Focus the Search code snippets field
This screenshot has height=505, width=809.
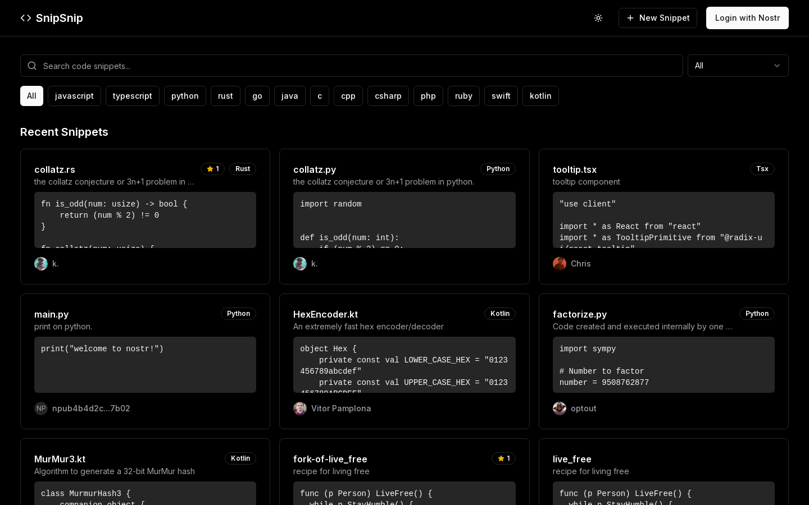point(352,66)
